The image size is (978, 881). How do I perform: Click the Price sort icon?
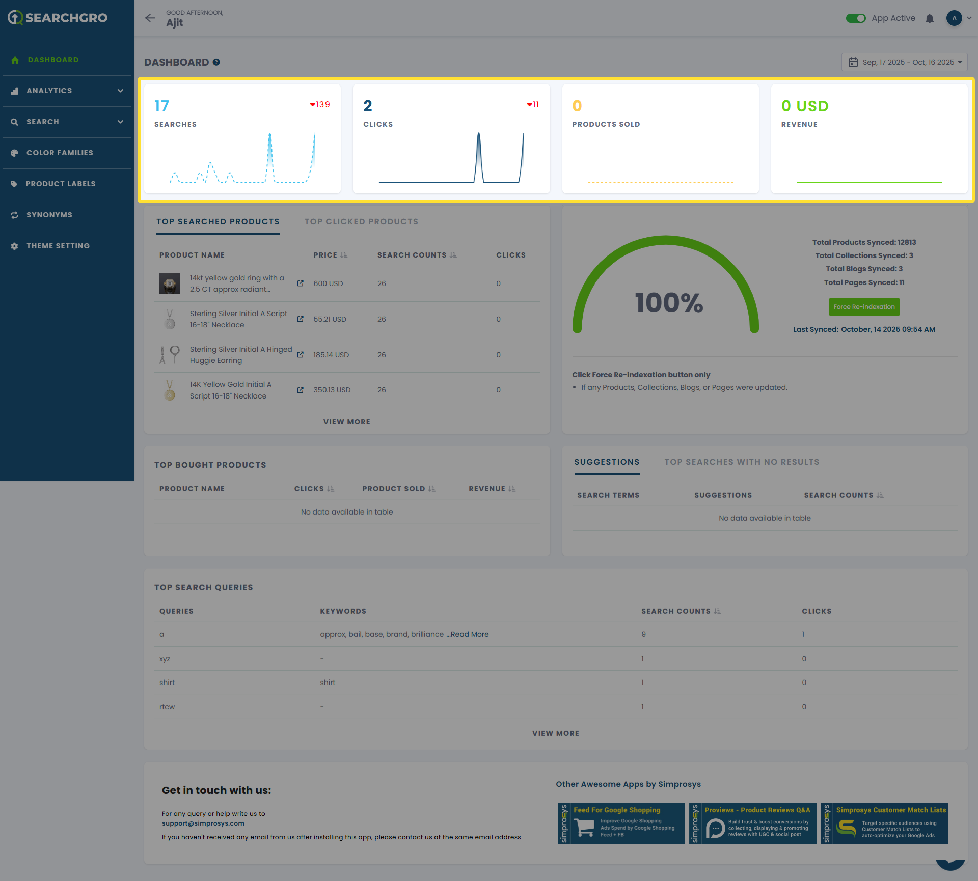click(x=344, y=255)
